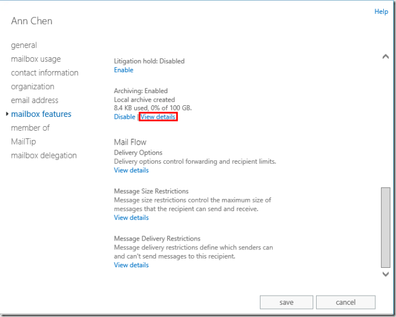Click the save button
Screen dimensions: 396x317
(286, 302)
